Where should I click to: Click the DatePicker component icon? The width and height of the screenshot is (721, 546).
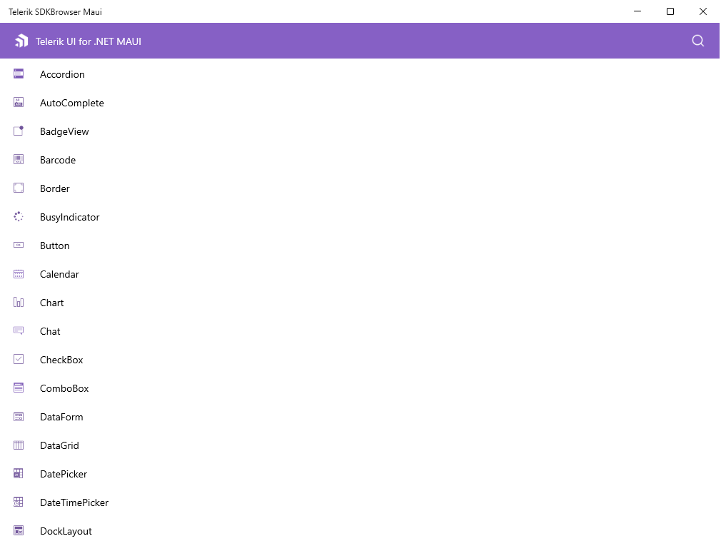pyautogui.click(x=18, y=473)
